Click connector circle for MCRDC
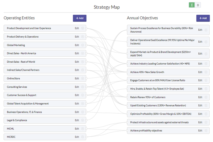213x142 pixels. pos(83,137)
